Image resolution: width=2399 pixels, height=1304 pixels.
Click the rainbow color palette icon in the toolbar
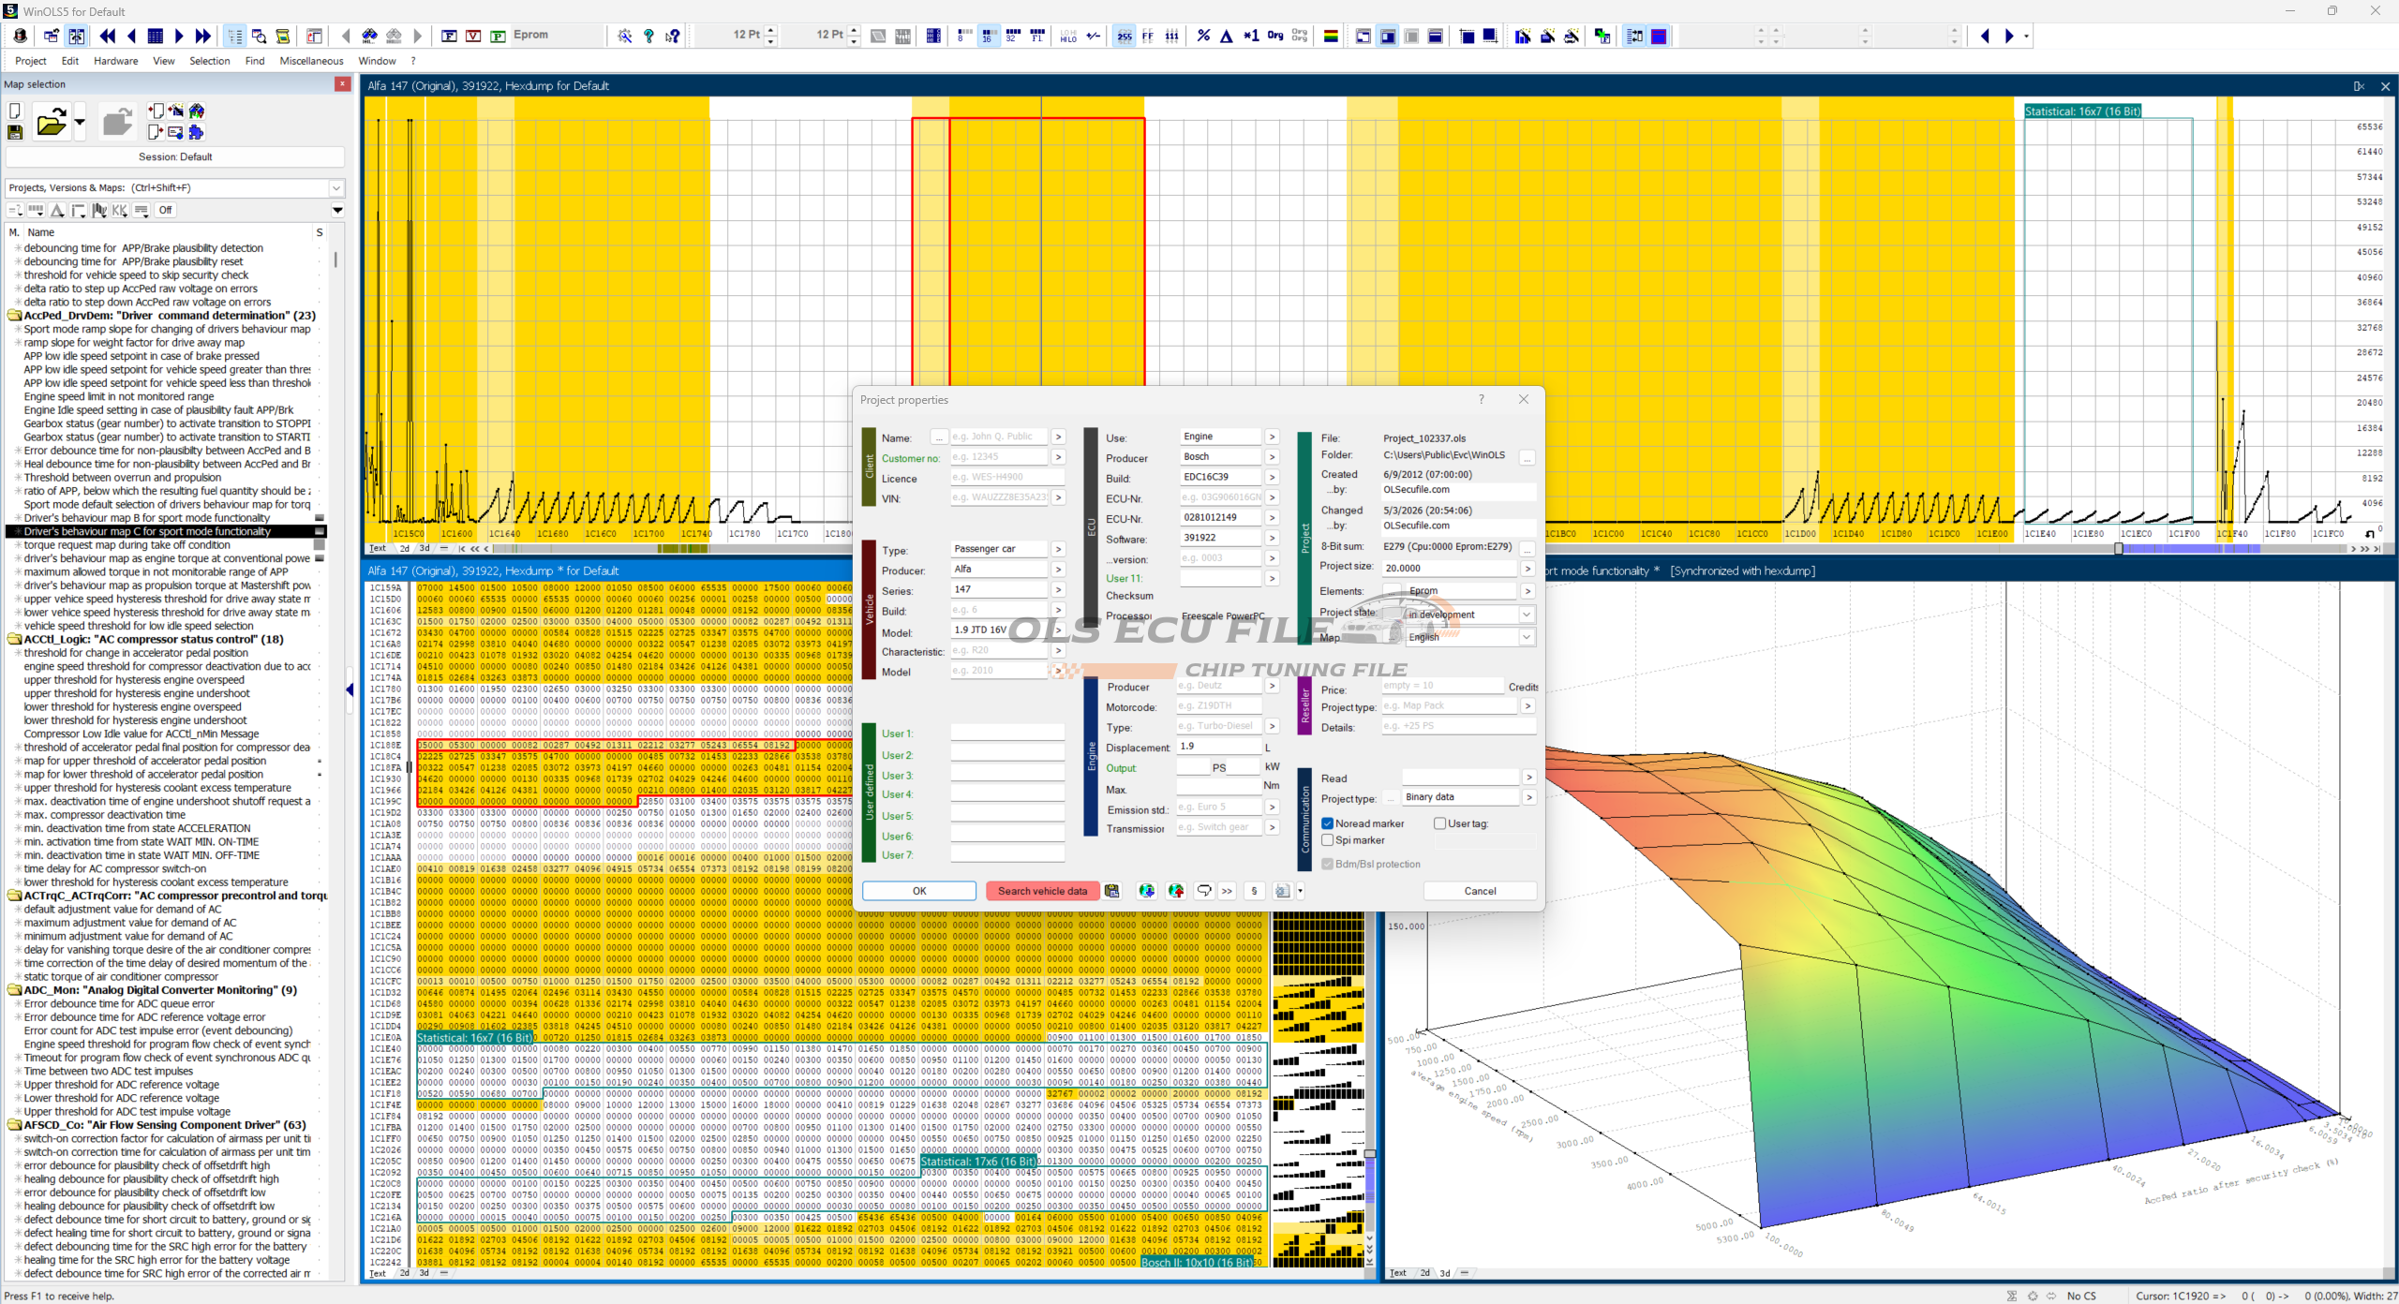(1330, 36)
